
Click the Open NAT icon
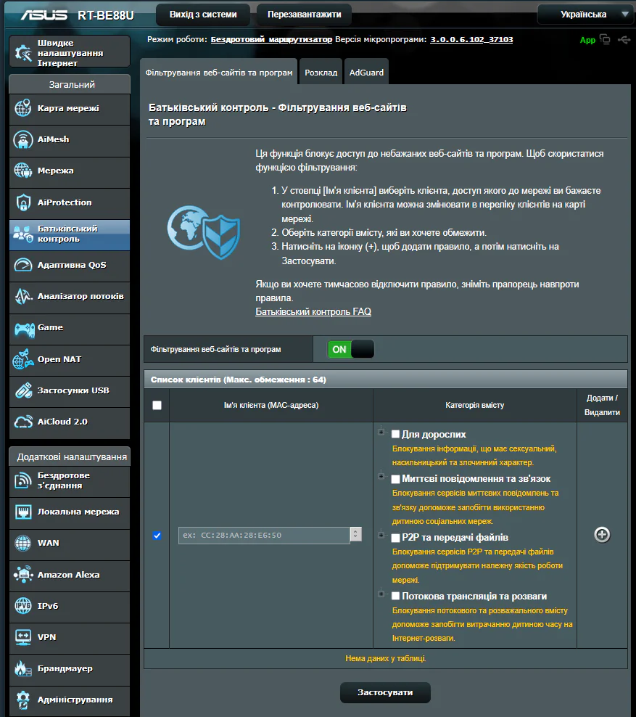(x=23, y=359)
